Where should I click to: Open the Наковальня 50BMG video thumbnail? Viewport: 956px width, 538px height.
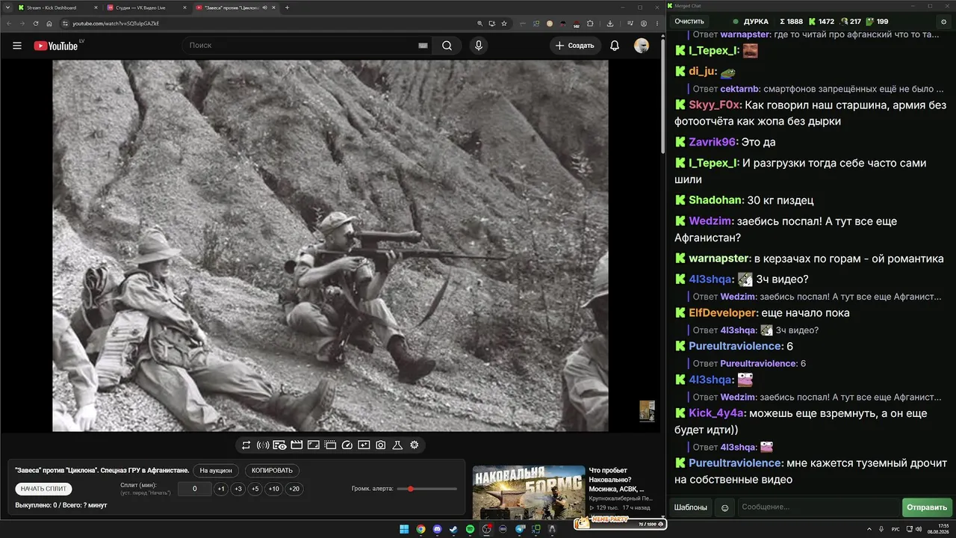[529, 491]
